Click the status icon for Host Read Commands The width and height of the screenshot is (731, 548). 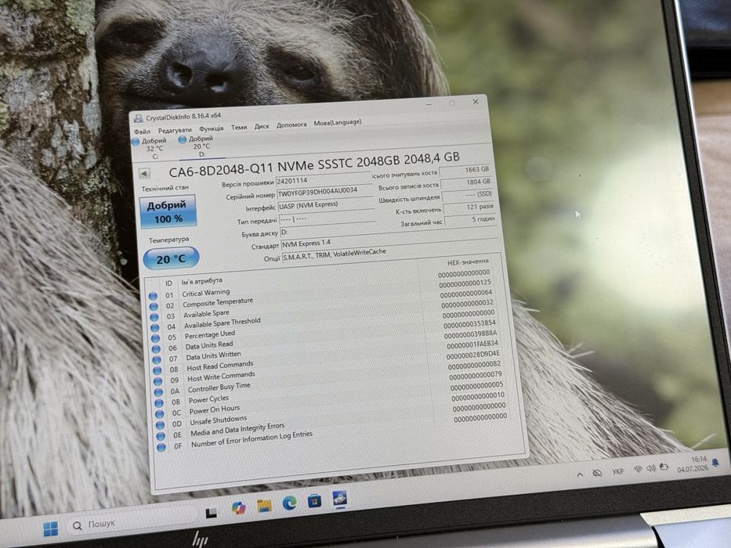(x=157, y=370)
